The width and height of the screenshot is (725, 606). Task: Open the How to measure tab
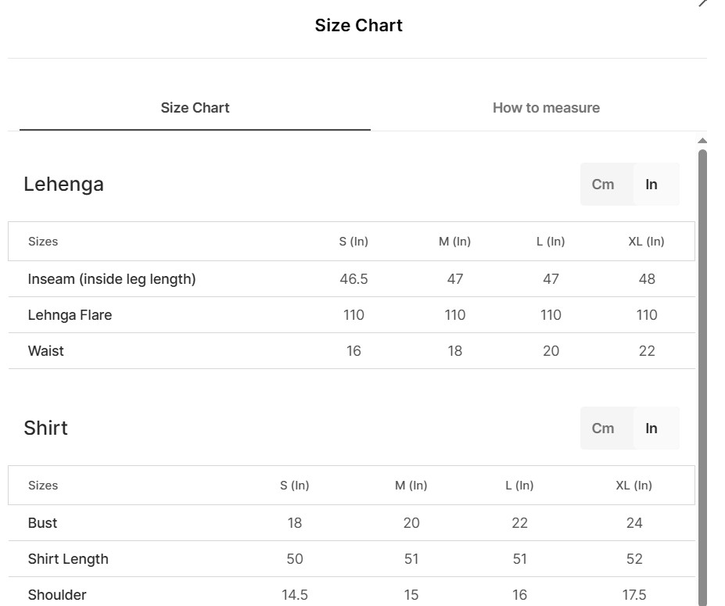click(x=546, y=108)
